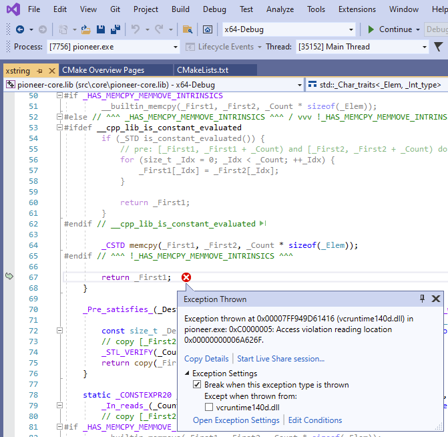Uncheck Break when this exception type is thrown
Screen dimensions: 448x437
click(x=197, y=385)
